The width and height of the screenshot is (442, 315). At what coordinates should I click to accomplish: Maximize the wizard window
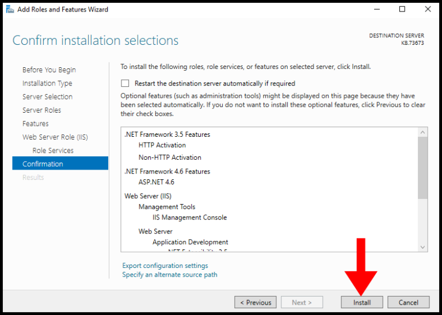click(402, 9)
